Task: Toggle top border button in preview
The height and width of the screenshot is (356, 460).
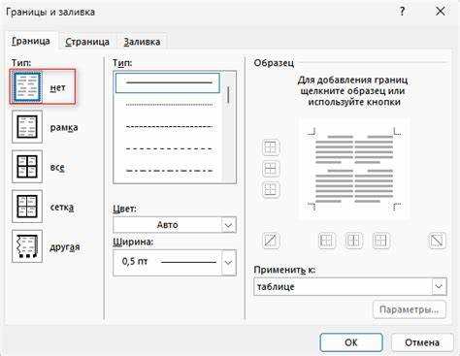Action: pyautogui.click(x=271, y=147)
